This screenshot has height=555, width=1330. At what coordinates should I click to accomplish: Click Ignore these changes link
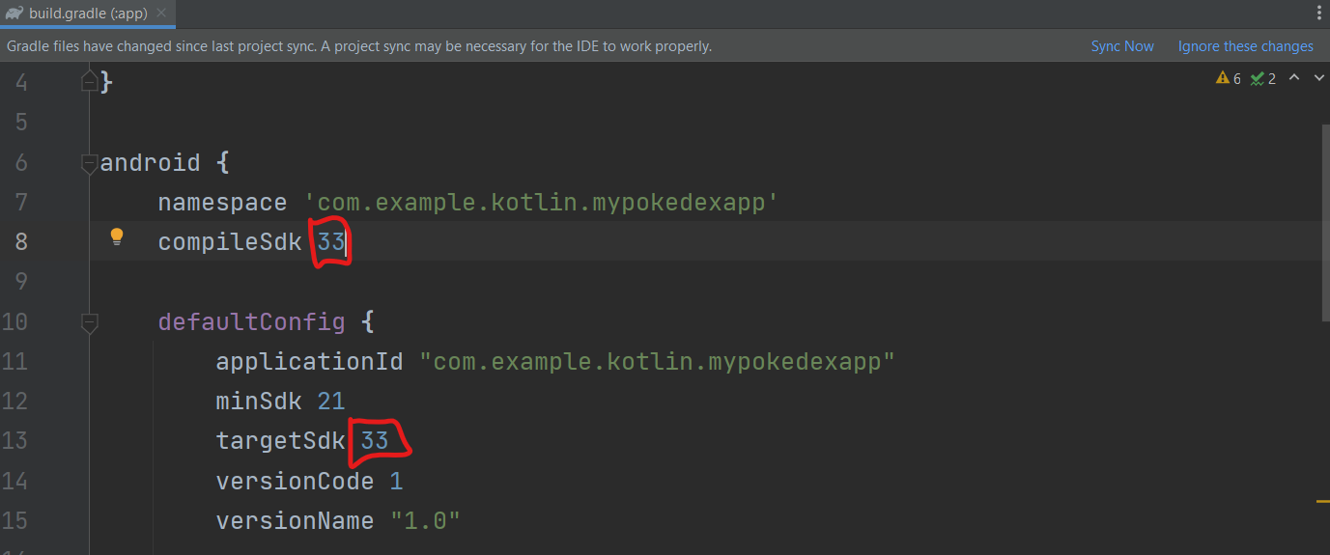point(1245,46)
